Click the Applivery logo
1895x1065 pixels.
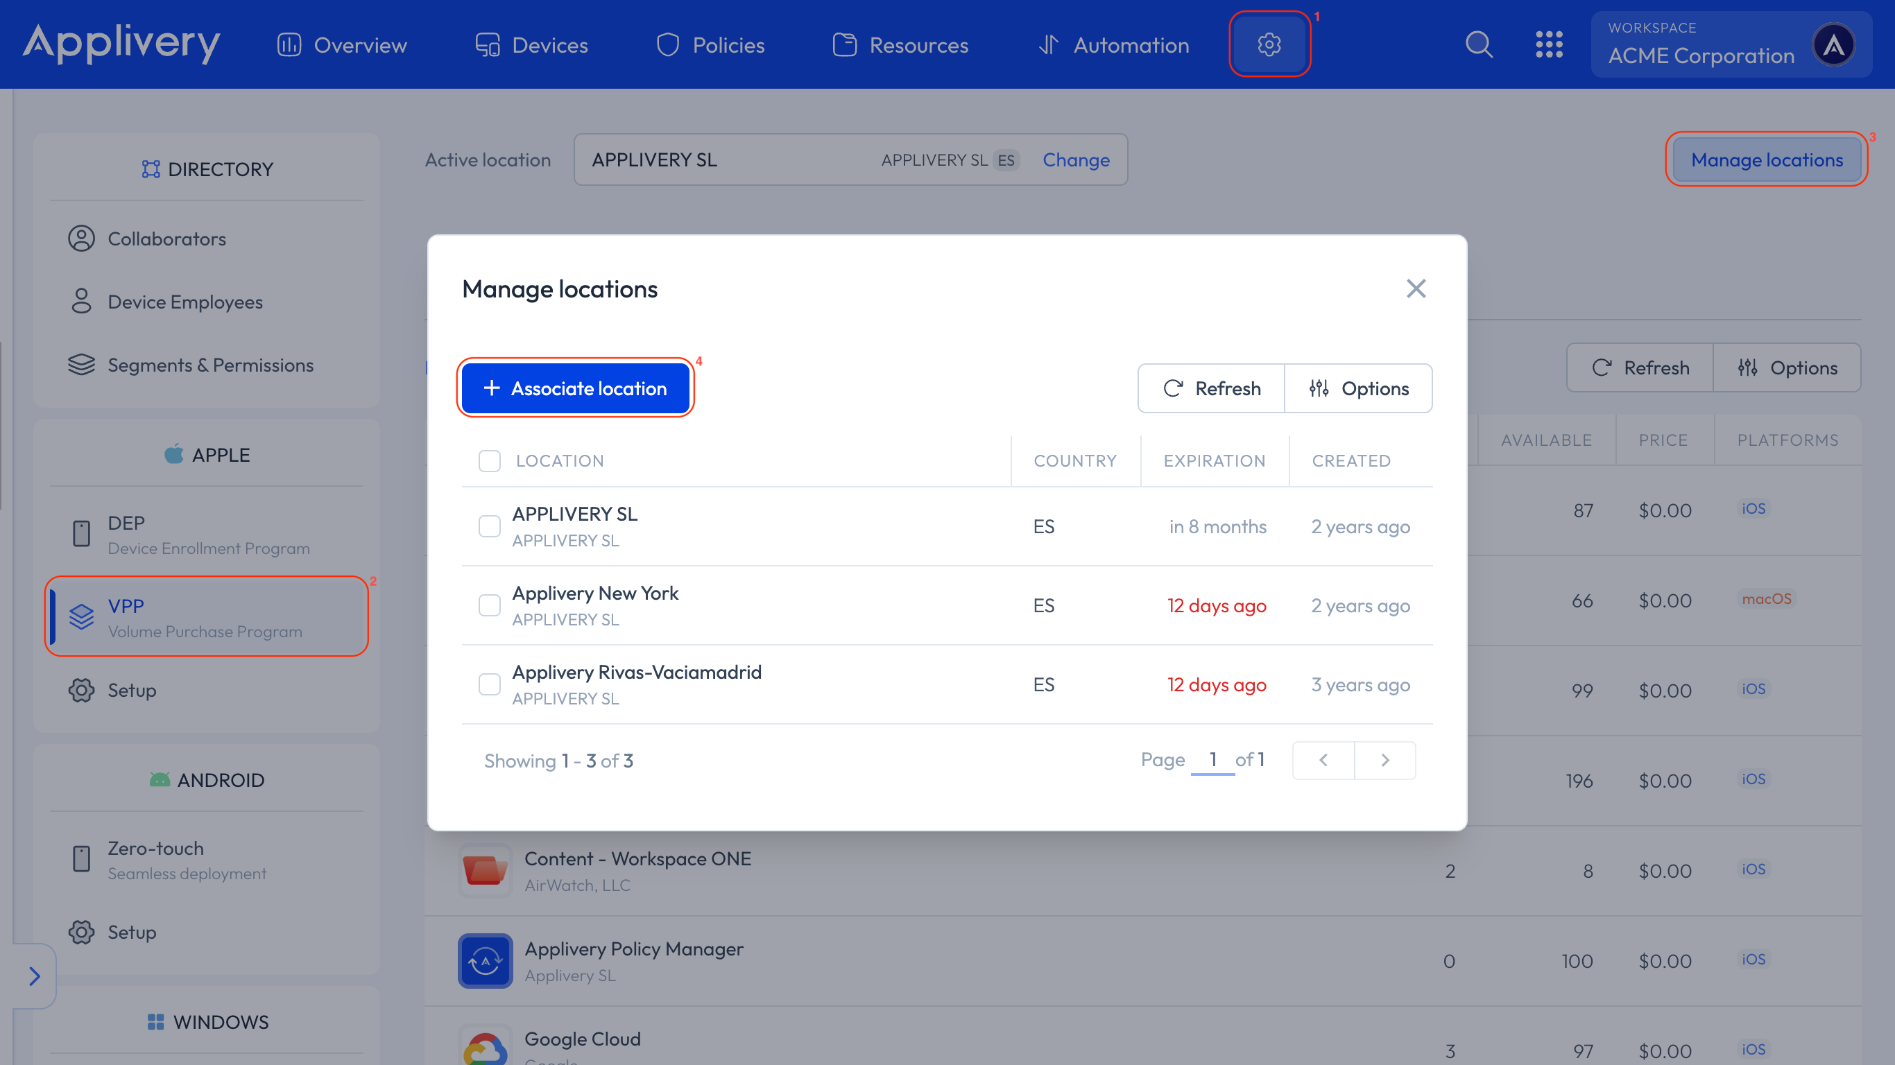pos(121,44)
